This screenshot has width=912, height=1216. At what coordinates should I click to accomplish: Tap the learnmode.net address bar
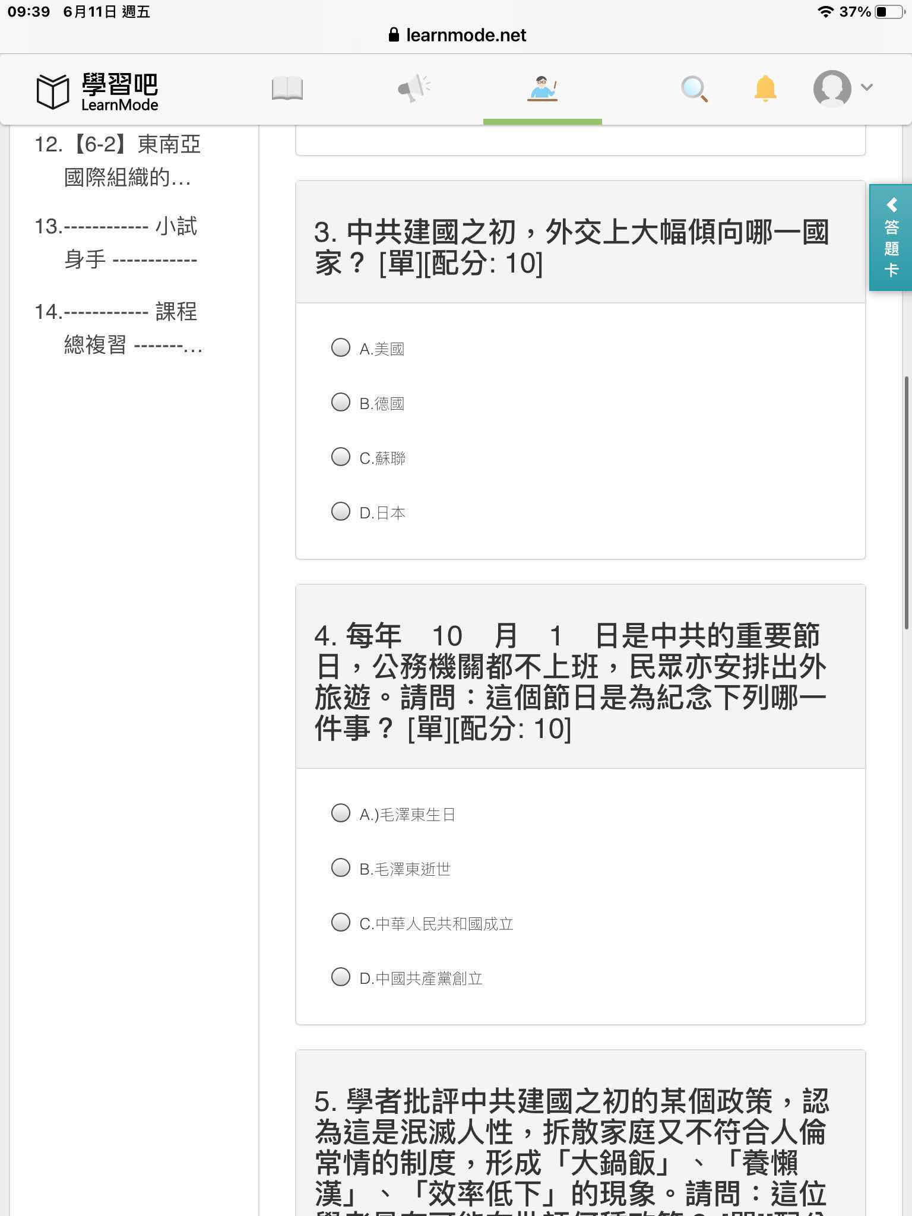tap(456, 35)
